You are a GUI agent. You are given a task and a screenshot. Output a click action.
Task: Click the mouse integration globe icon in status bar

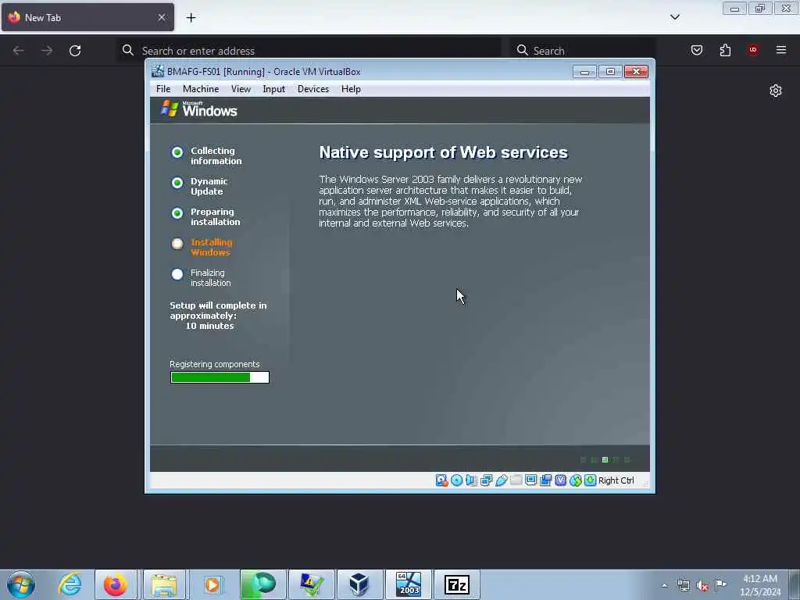(x=576, y=480)
